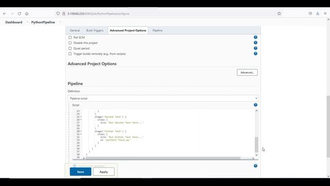Image resolution: width=330 pixels, height=186 pixels.
Task: Bookmark this page with the star icon
Action: pos(279,13)
